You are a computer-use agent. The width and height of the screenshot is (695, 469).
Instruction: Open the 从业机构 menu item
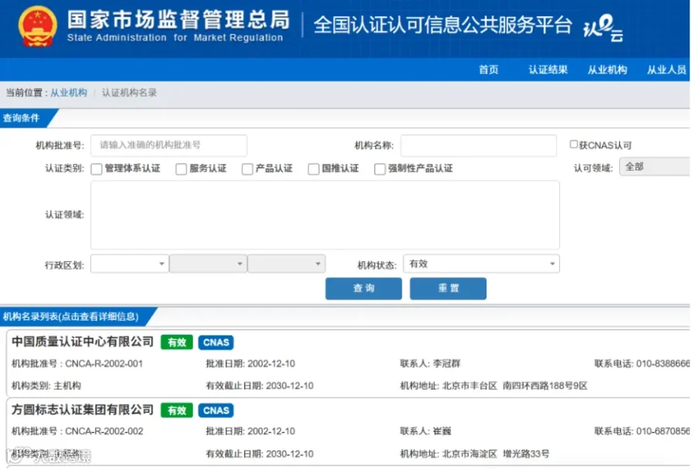[607, 70]
